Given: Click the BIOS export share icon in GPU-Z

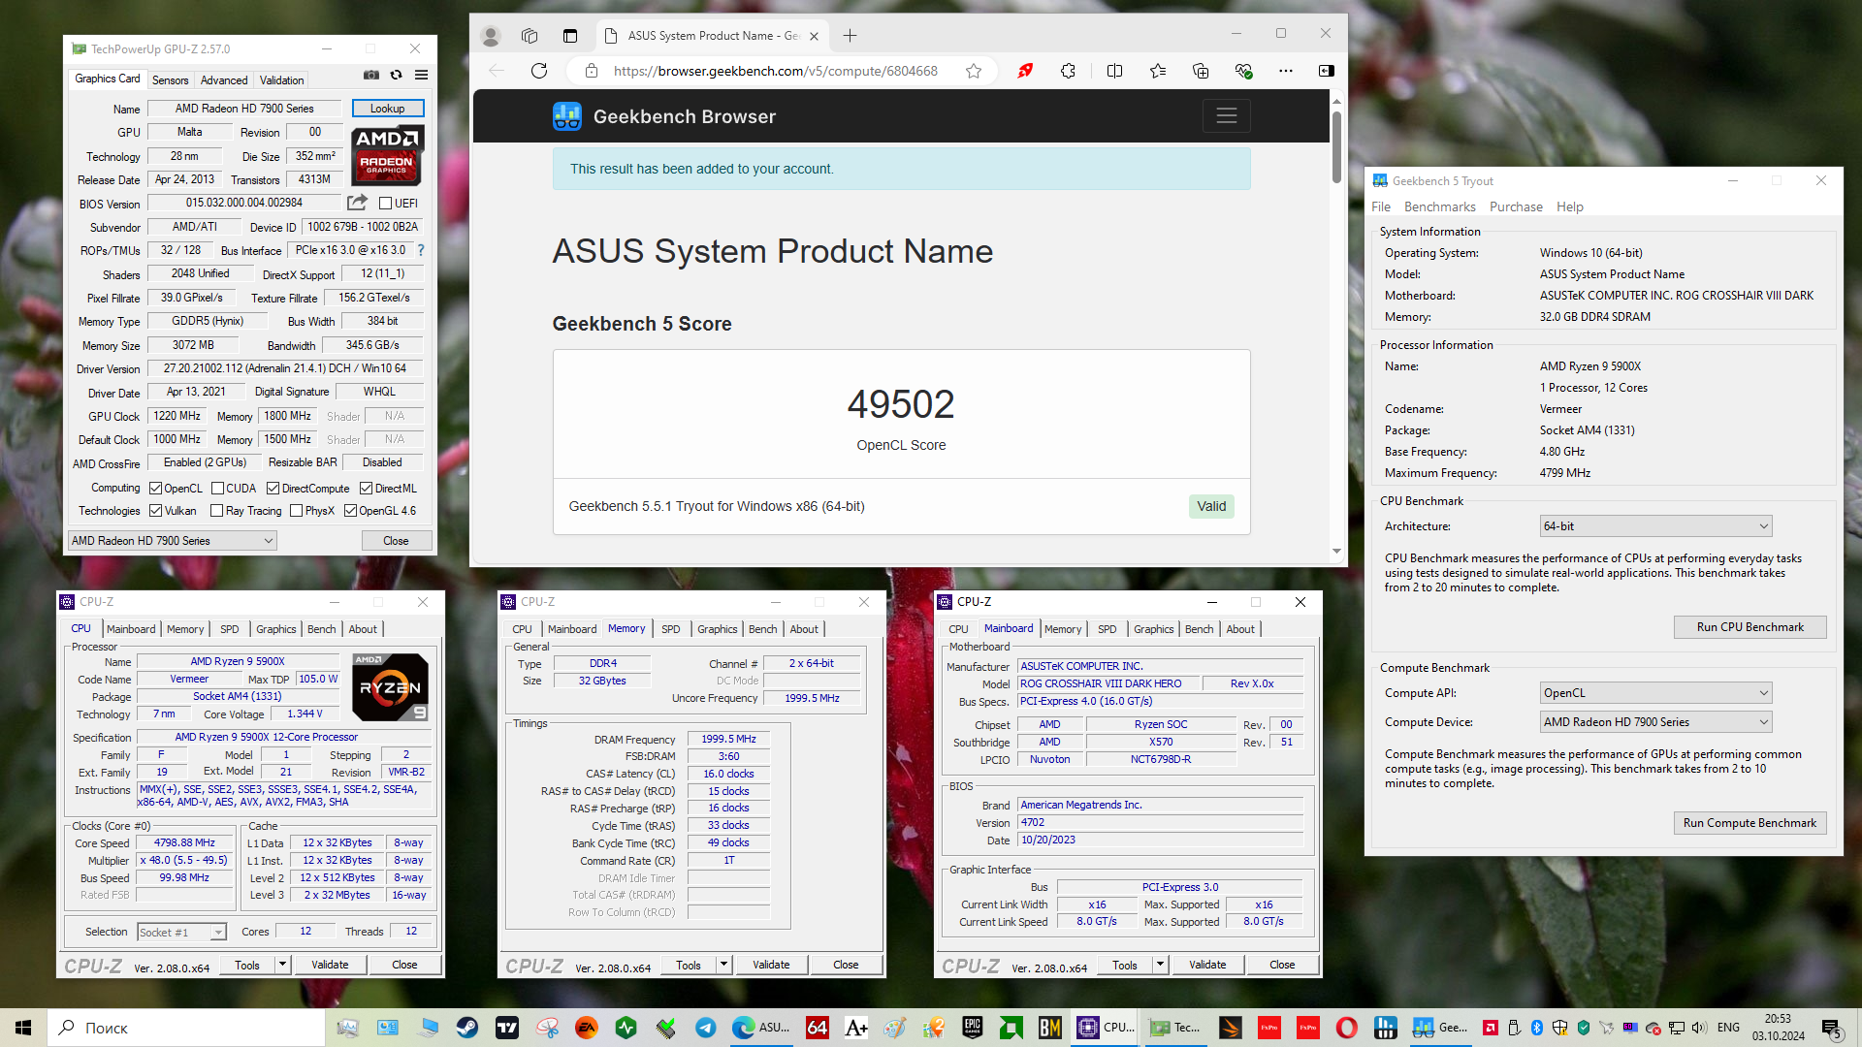Looking at the screenshot, I should click(x=358, y=203).
